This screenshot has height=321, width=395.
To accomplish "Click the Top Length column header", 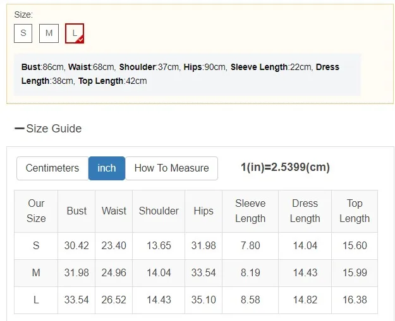I will coord(355,211).
